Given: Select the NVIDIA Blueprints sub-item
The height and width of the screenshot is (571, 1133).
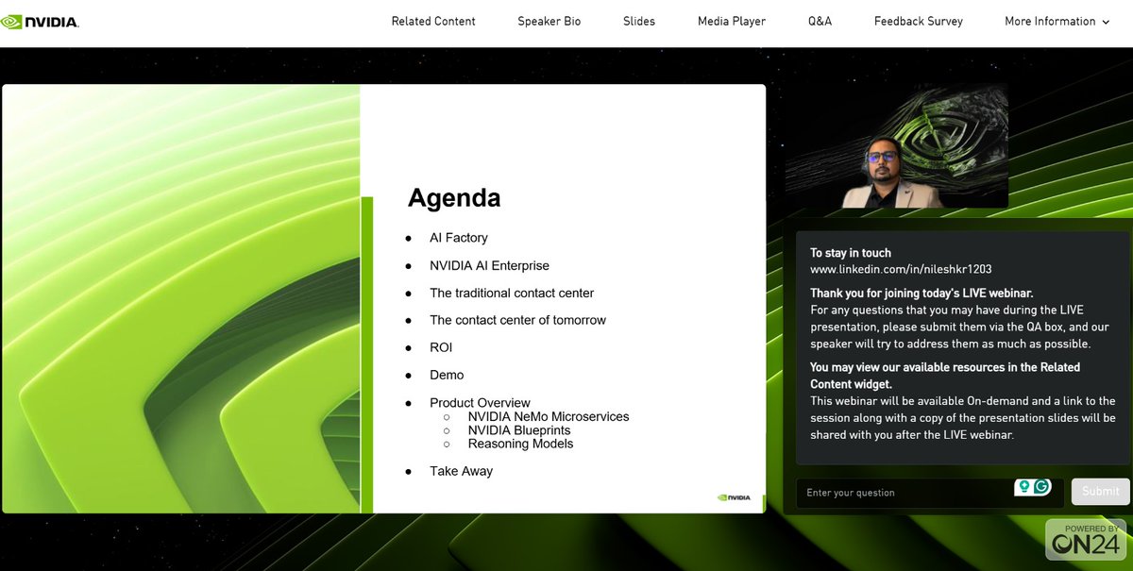Looking at the screenshot, I should 519,429.
